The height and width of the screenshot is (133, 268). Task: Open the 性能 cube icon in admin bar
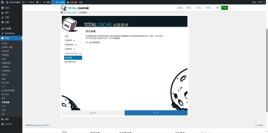(68, 2)
